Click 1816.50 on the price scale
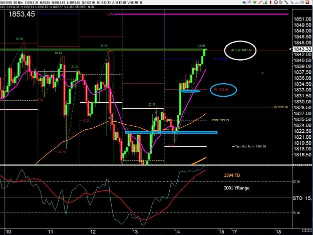Screen dimensions: 313x235 click(302, 155)
